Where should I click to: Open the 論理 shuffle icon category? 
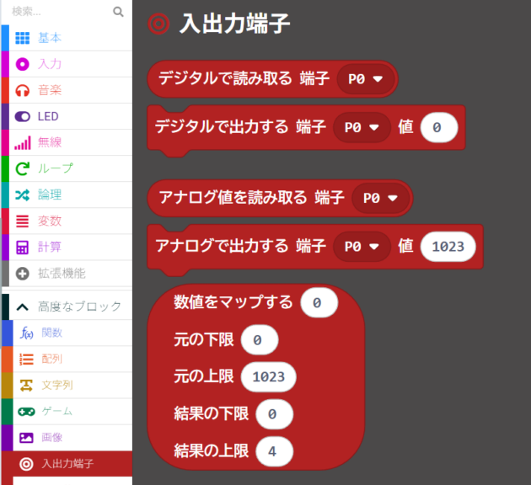click(x=23, y=195)
